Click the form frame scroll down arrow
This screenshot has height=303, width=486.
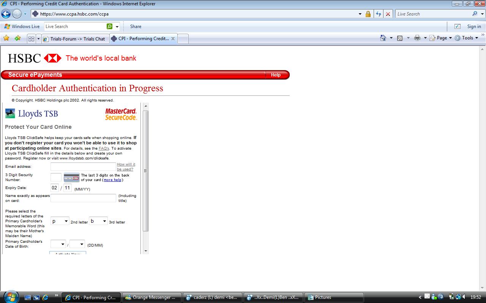click(x=146, y=251)
